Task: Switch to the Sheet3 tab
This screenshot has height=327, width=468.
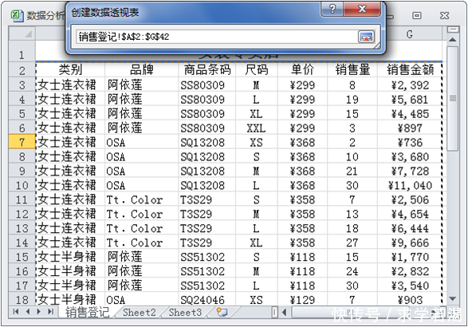Action: [x=185, y=313]
